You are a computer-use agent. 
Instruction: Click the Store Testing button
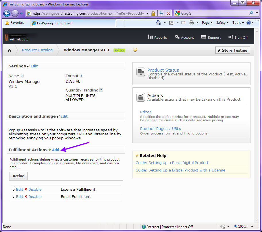pyautogui.click(x=233, y=50)
